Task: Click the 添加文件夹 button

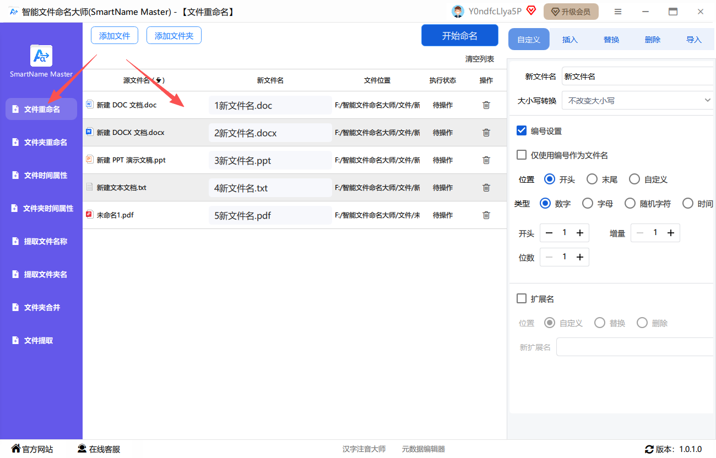Action: pos(174,36)
